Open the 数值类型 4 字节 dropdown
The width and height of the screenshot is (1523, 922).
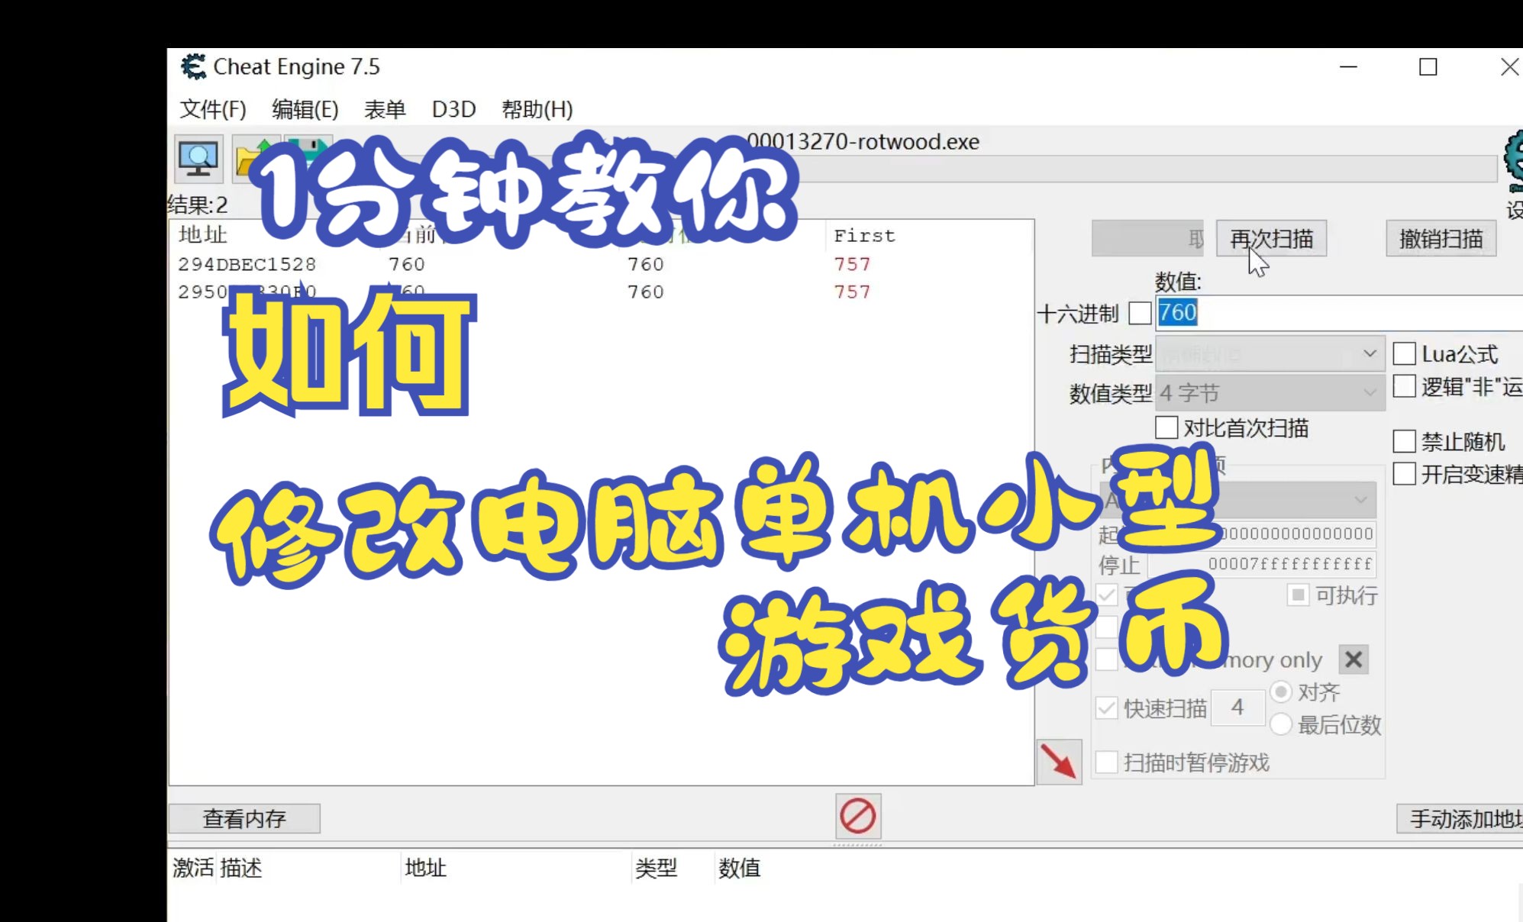click(x=1270, y=393)
